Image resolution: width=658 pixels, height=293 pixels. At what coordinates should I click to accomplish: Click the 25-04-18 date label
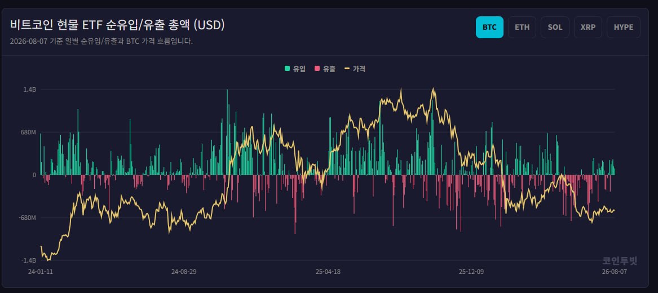click(x=328, y=272)
